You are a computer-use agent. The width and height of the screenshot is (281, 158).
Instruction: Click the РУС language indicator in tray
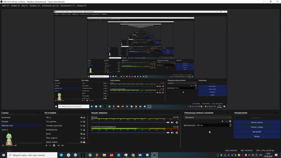[261, 155]
